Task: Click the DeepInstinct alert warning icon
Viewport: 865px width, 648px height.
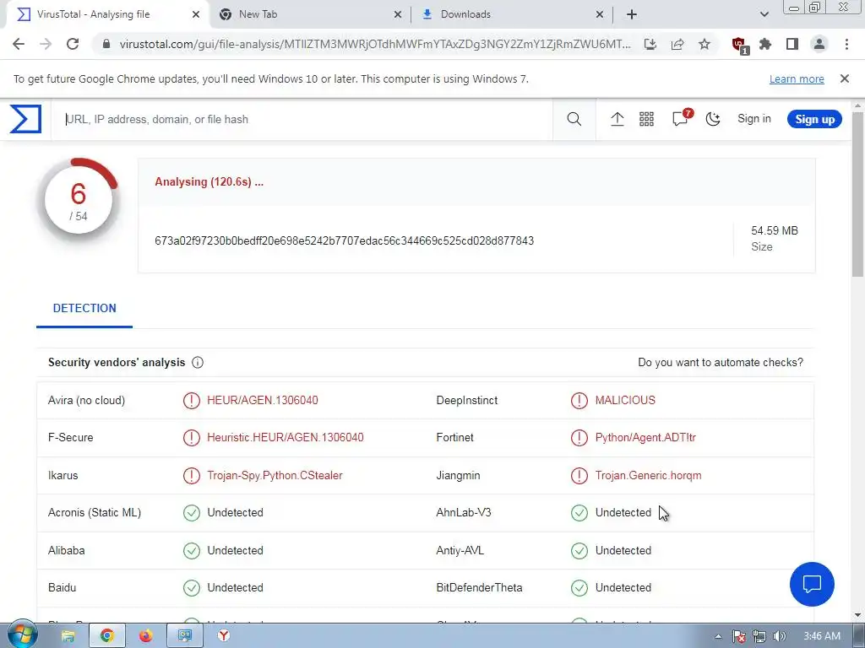Action: tap(579, 401)
